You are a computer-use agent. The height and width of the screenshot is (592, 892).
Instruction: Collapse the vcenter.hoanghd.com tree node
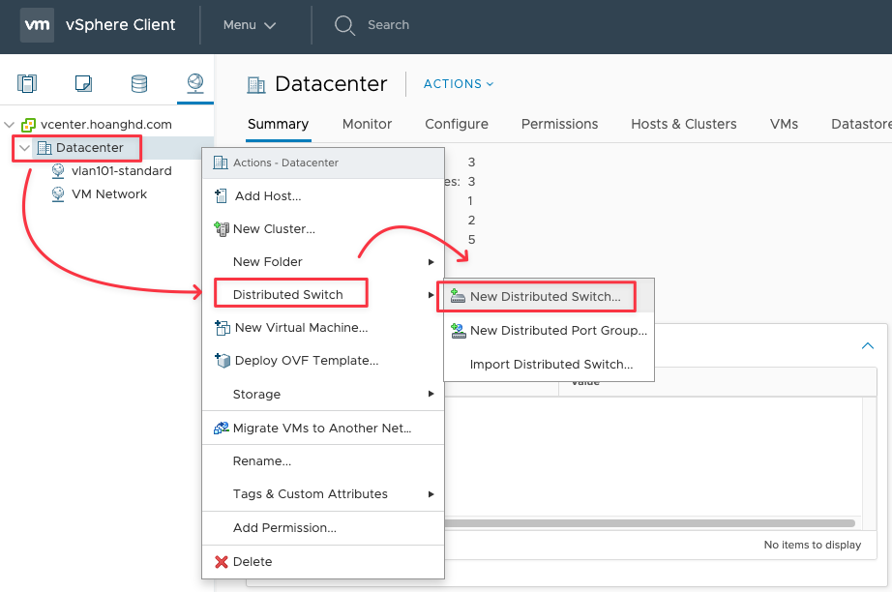tap(9, 125)
